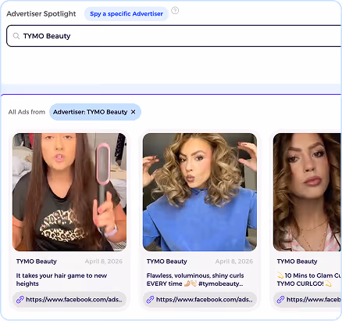Click link icon under CURLGO ad

coord(280,299)
